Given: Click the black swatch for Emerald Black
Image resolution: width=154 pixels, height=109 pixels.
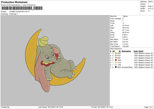Looking at the screenshot, I should (116, 67).
